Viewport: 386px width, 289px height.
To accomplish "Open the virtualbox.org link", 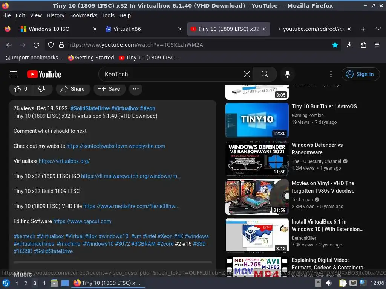I will click(64, 161).
